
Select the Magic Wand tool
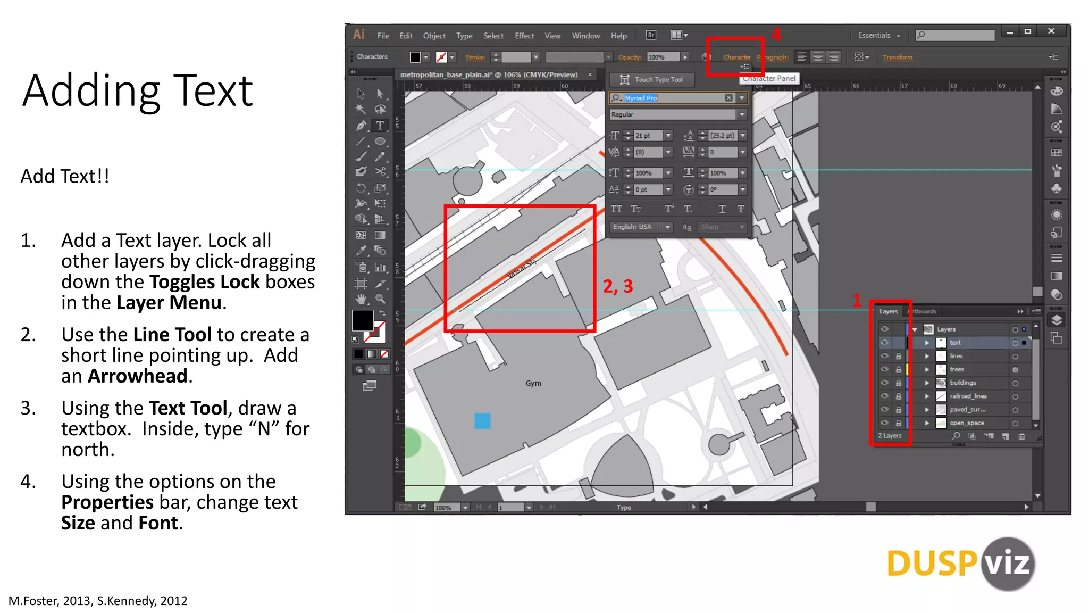click(361, 109)
